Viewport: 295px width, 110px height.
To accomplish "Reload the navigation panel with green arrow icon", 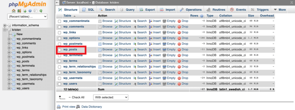I will [41, 11].
